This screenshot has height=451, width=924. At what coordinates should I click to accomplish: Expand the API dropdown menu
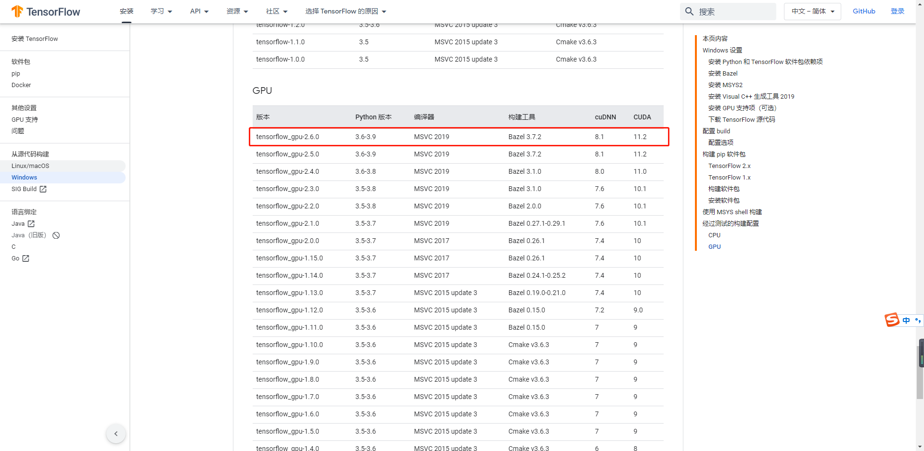click(199, 11)
